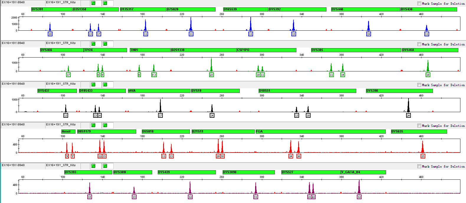
Task: Select the DYS438 marker header bar
Action: 429,9
